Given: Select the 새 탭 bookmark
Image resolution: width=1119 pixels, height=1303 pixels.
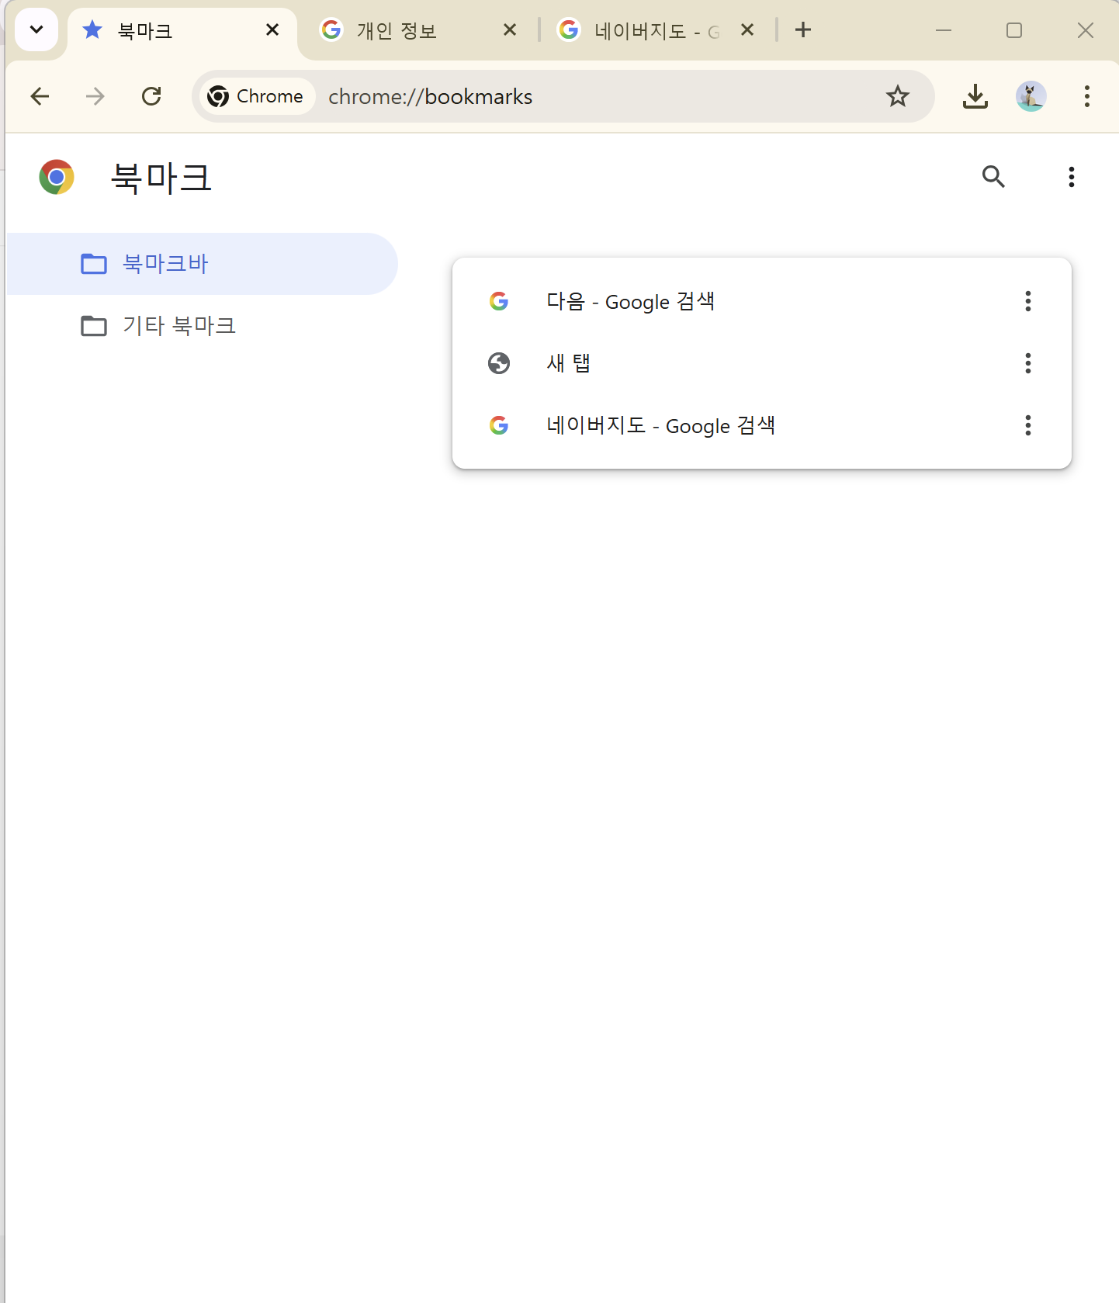Looking at the screenshot, I should 762,363.
